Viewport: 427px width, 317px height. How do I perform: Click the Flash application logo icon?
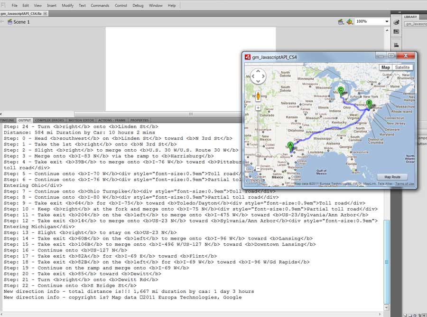click(x=3, y=5)
